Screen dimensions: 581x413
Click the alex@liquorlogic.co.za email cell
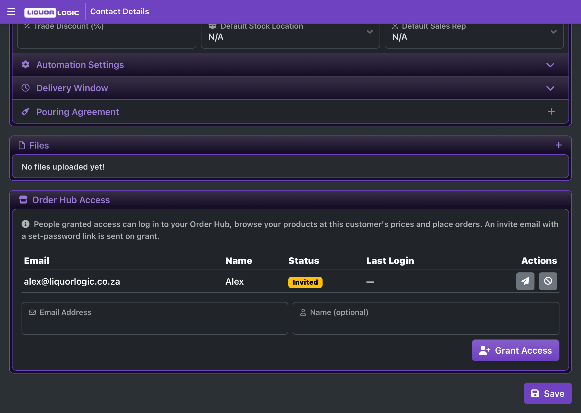[72, 281]
